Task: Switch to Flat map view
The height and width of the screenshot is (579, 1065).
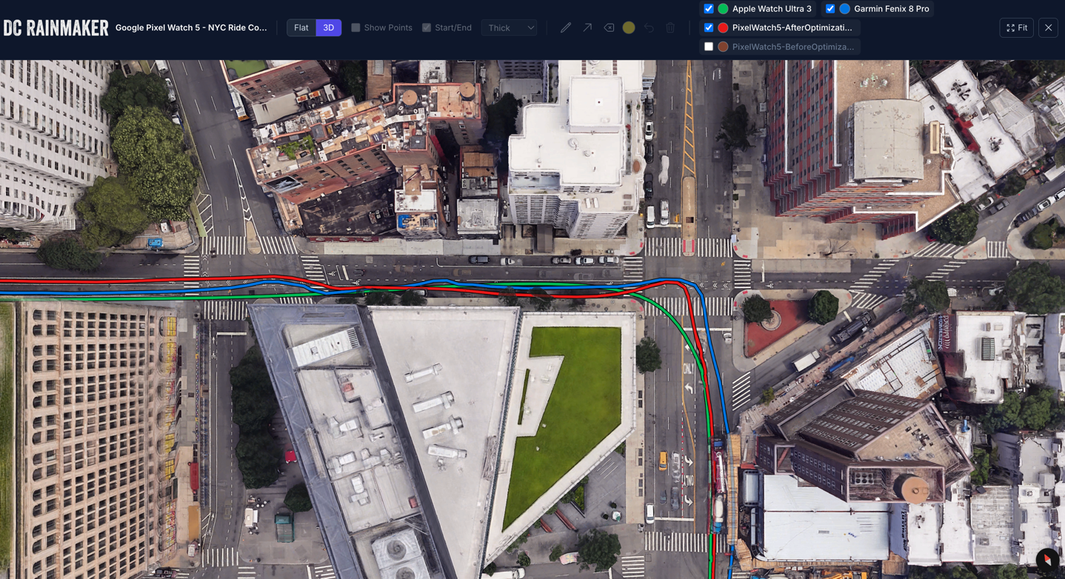Action: (x=301, y=28)
